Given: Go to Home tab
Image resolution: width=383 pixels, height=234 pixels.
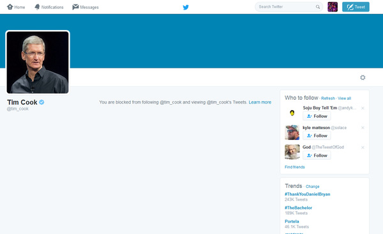Looking at the screenshot, I should coord(16,7).
